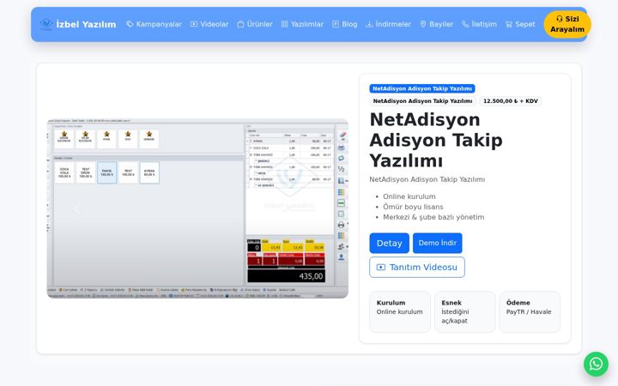618x386 pixels.
Task: Click the Ödeme PayTR / Havale card
Action: coord(530,311)
